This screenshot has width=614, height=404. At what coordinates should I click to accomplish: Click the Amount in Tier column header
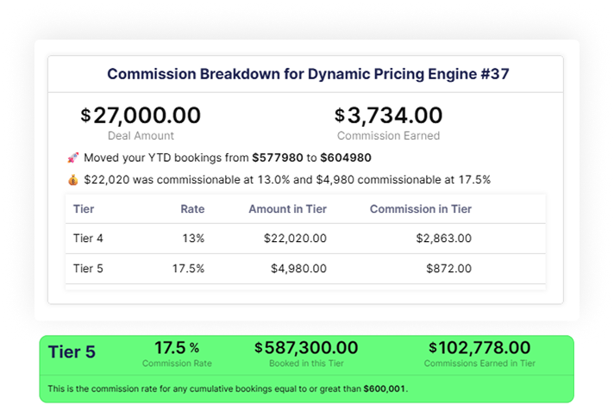(x=287, y=209)
